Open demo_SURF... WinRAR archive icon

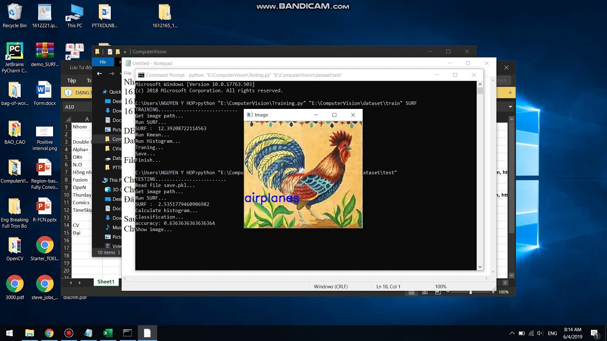coord(45,54)
